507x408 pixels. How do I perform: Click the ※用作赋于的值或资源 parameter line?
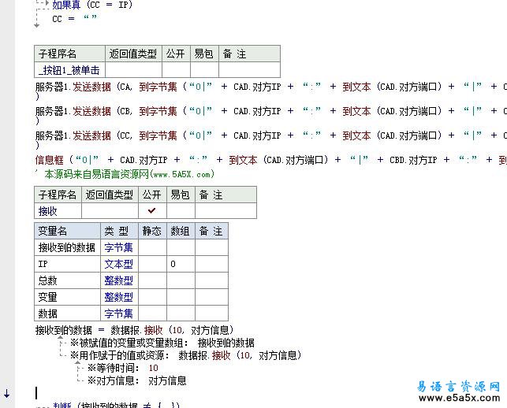pyautogui.click(x=186, y=355)
